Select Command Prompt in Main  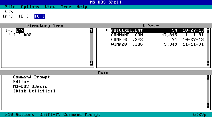click(32, 77)
